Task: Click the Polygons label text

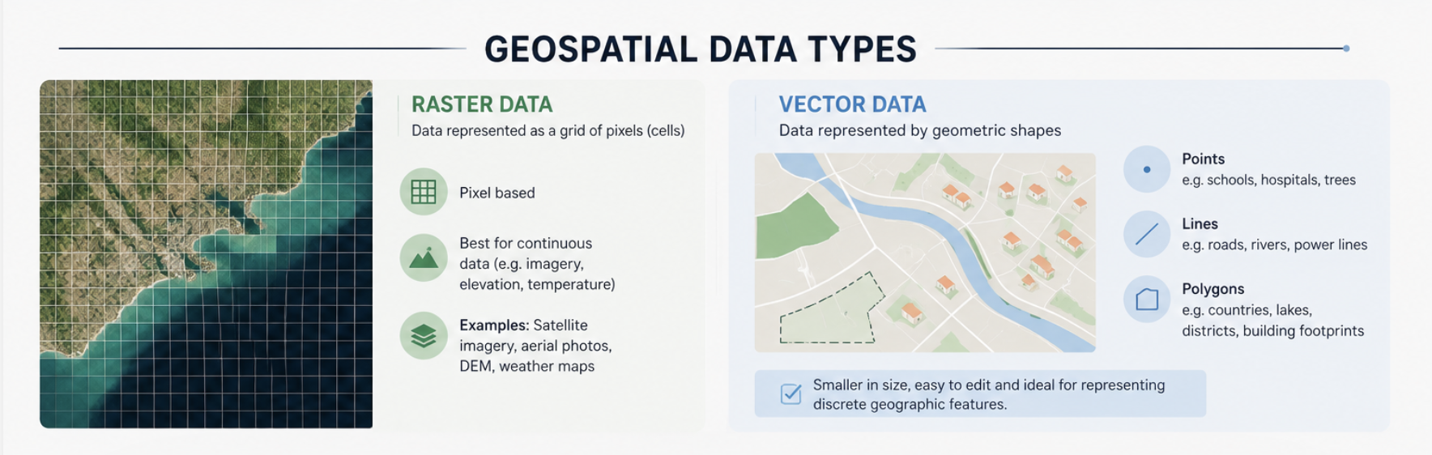Action: tap(1213, 289)
